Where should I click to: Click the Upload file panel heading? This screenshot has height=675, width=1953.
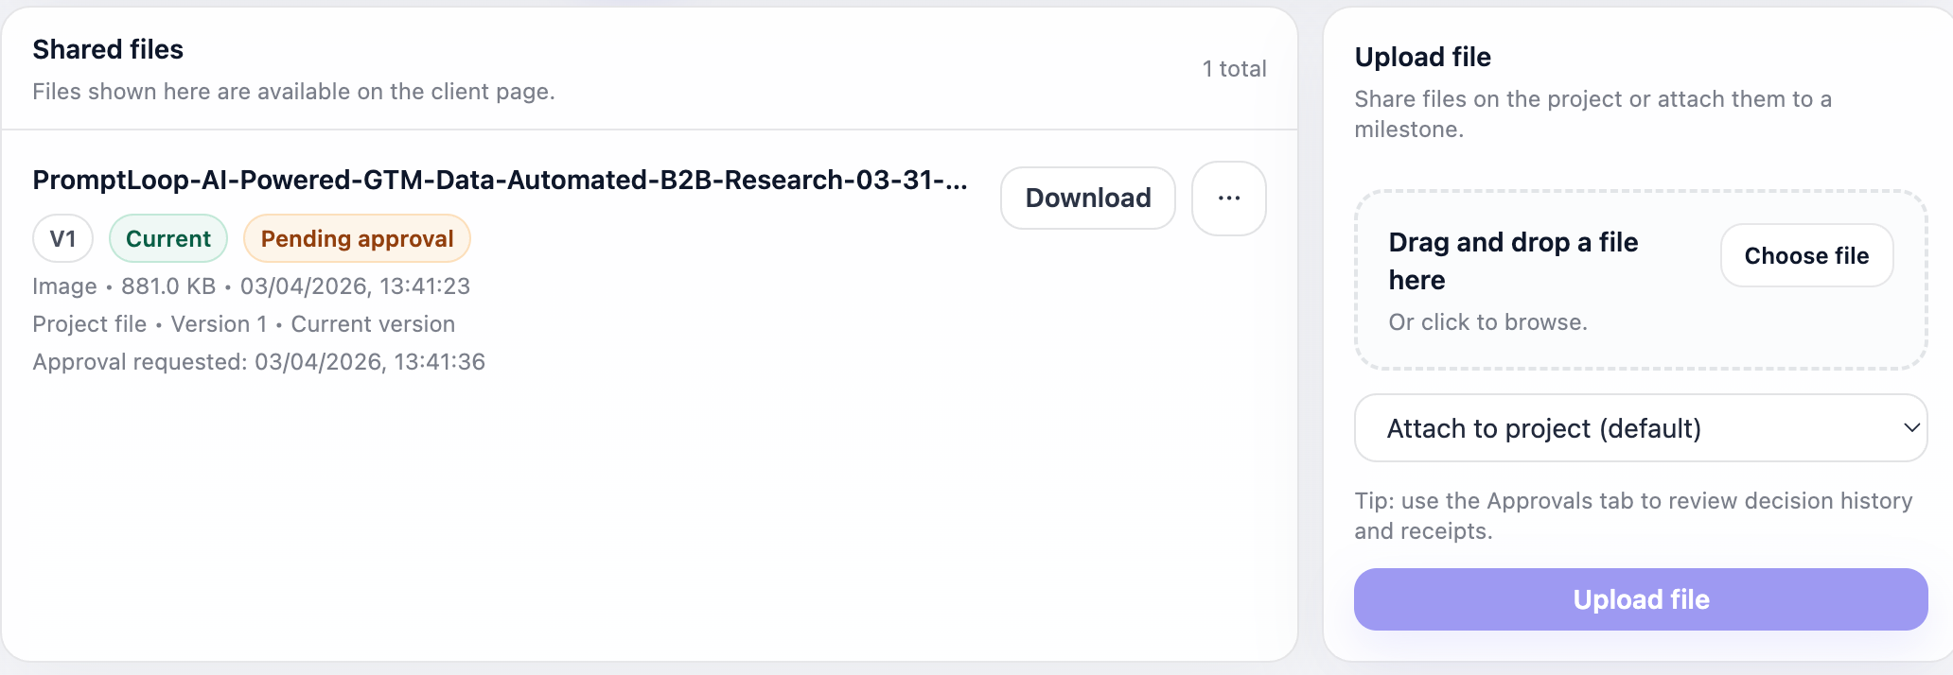1422,57
